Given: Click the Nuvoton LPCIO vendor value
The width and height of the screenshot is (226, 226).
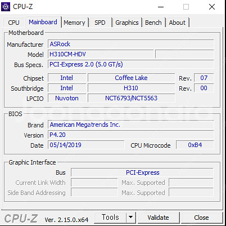Looking at the screenshot, I should tap(67, 98).
